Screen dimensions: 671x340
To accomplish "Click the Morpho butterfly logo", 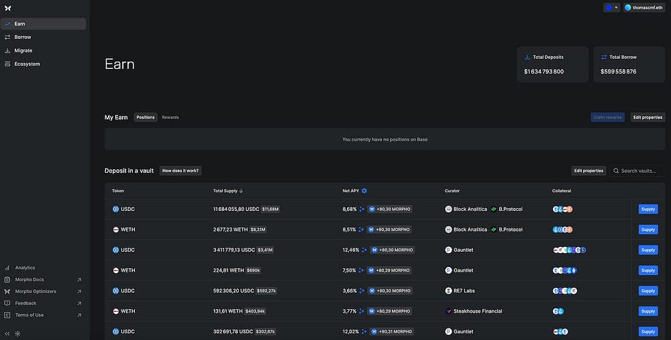I will pyautogui.click(x=7, y=8).
